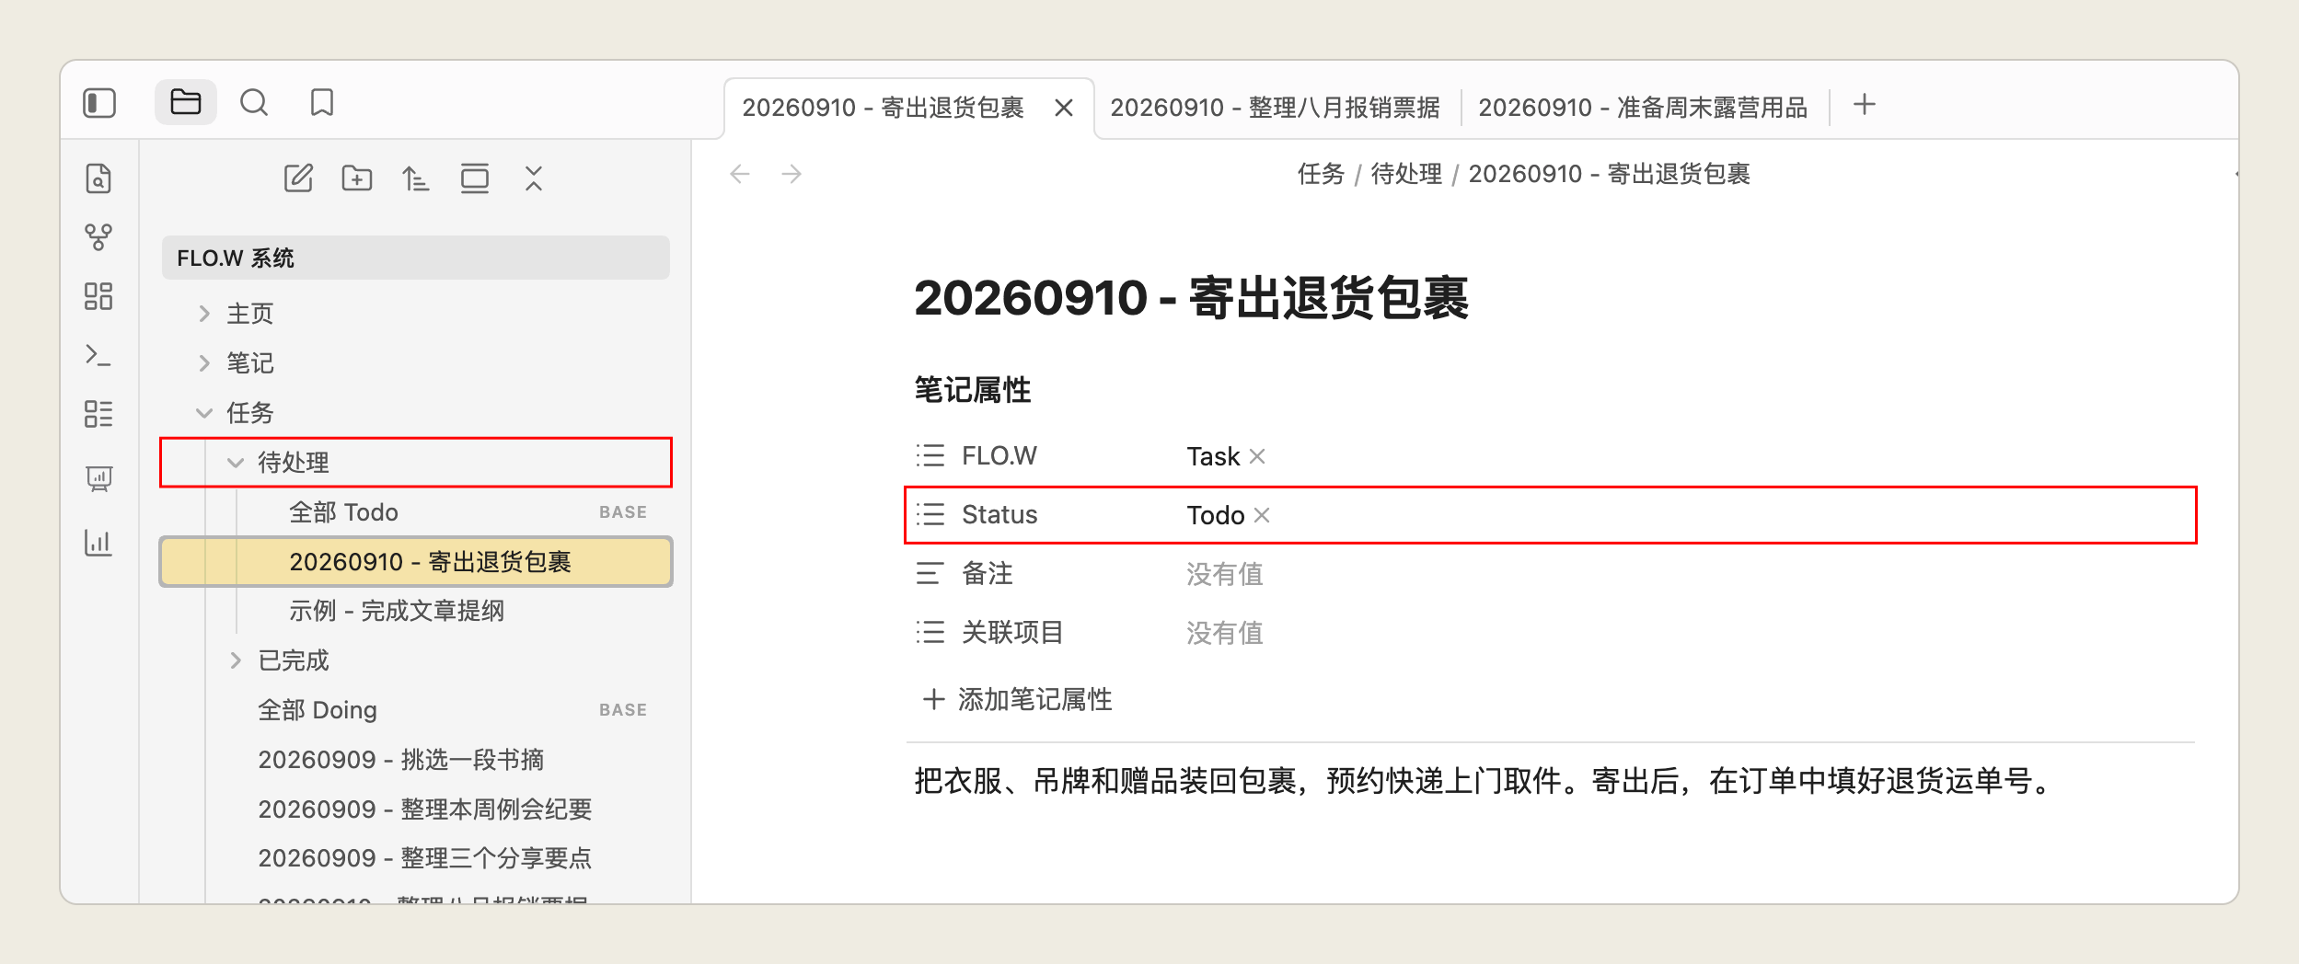Open command palette terminal icon
The height and width of the screenshot is (964, 2299).
[x=98, y=355]
